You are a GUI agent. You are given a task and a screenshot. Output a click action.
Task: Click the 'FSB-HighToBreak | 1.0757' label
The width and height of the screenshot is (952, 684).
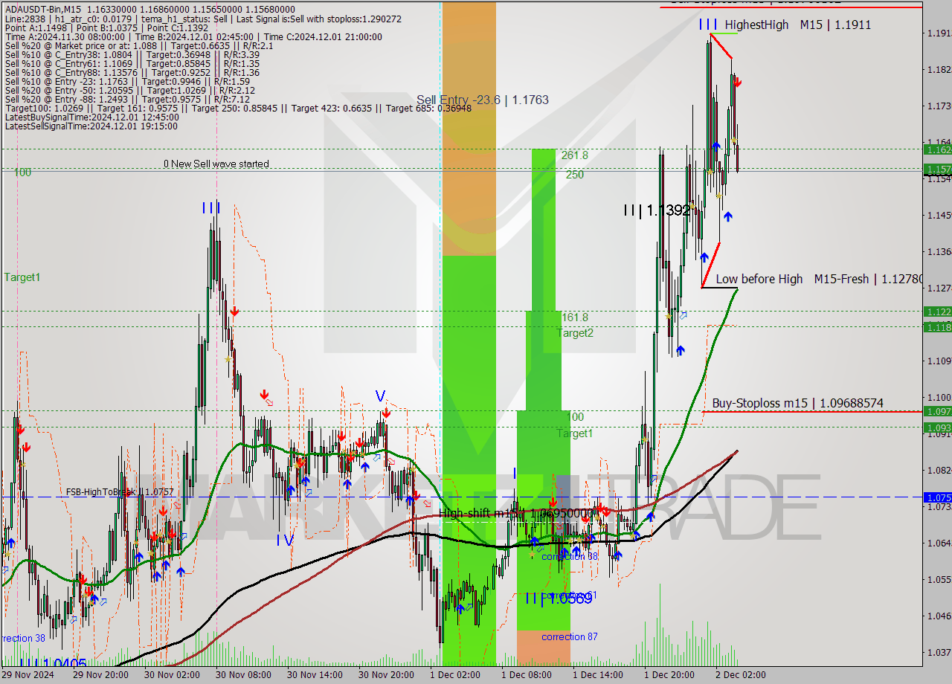pos(120,491)
